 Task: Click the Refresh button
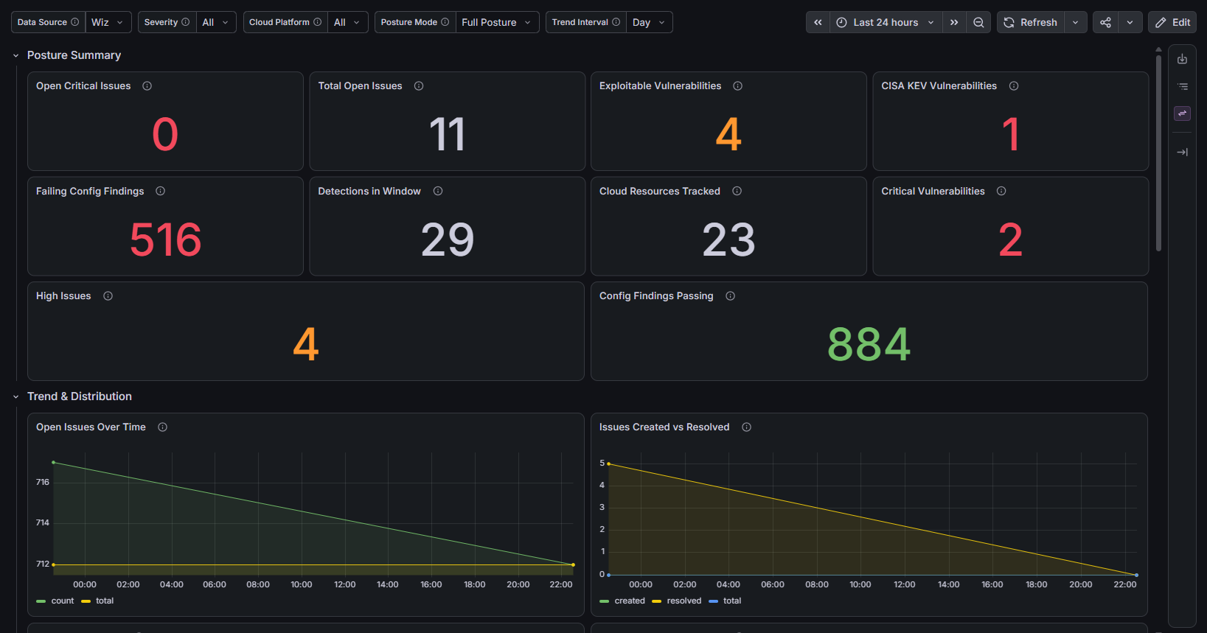(1031, 22)
